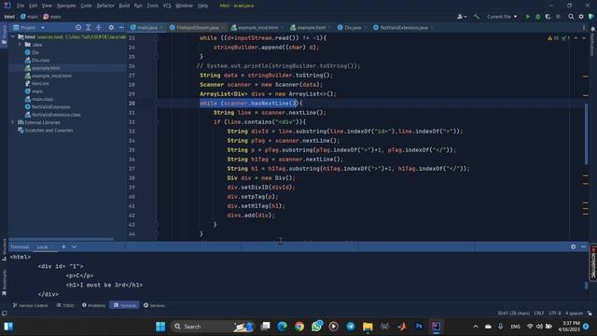Select opened file locate icon in Project panel
597x336 pixels.
click(78, 27)
